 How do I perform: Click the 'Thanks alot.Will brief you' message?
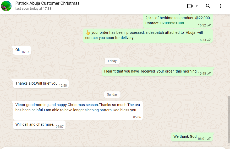(x=36, y=84)
